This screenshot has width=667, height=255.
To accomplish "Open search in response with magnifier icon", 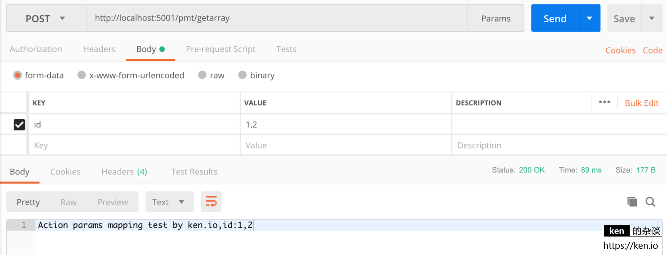I will click(651, 202).
